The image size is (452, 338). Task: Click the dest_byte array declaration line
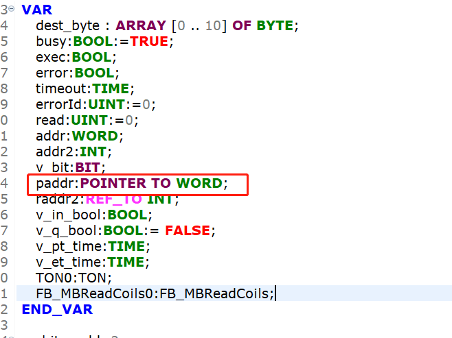[x=167, y=25]
